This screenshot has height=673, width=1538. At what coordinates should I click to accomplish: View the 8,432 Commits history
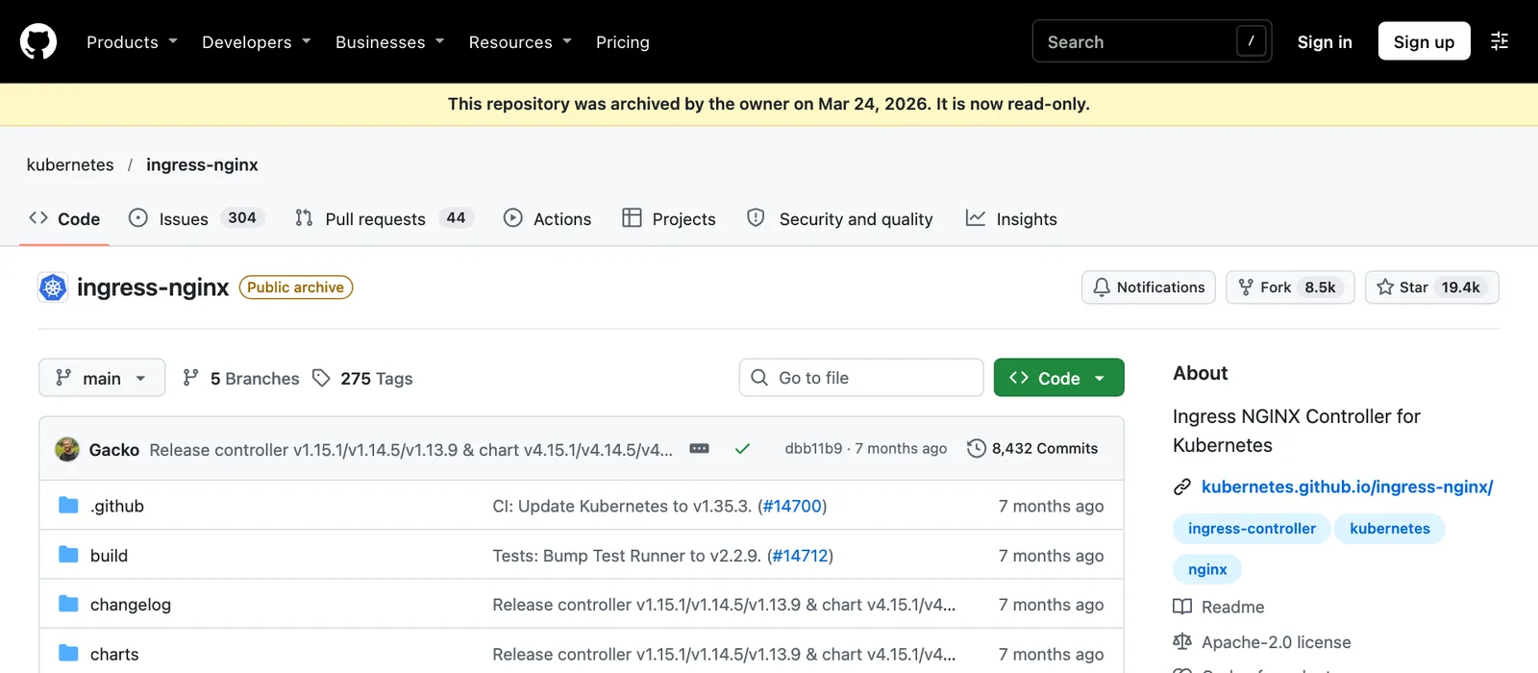click(1032, 449)
